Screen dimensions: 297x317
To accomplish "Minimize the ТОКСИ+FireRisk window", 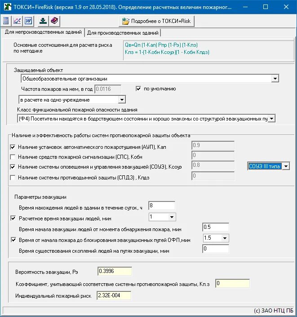I will [x=245, y=7].
